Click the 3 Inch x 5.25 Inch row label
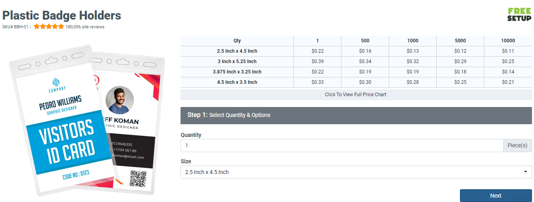 (x=237, y=61)
